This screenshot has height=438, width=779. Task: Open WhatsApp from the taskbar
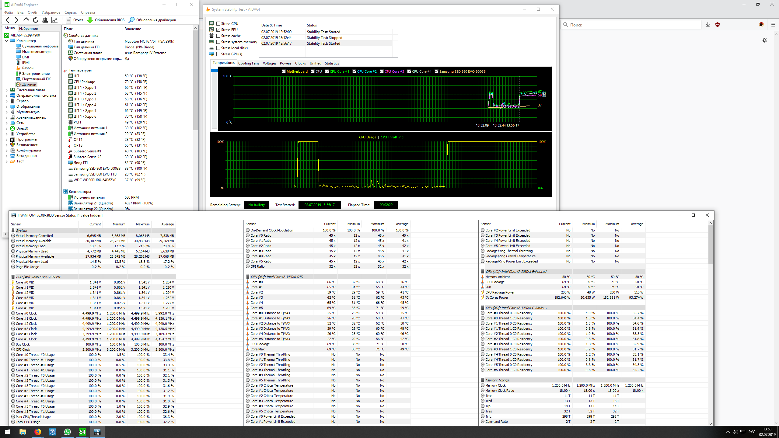tap(67, 432)
